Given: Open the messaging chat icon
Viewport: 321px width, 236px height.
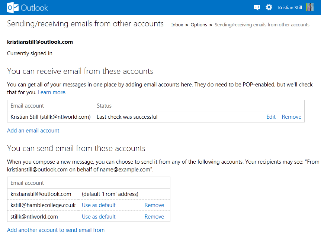Looking at the screenshot, I should coord(257,7).
